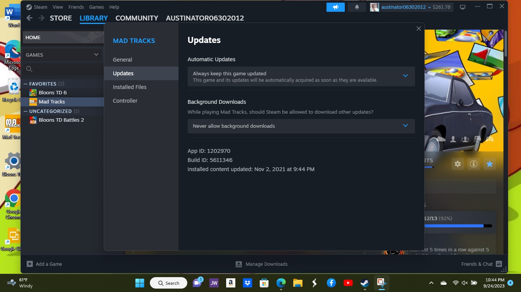This screenshot has height=292, width=521.
Task: Collapse the UNCATEGORIZED category
Action: (26, 111)
